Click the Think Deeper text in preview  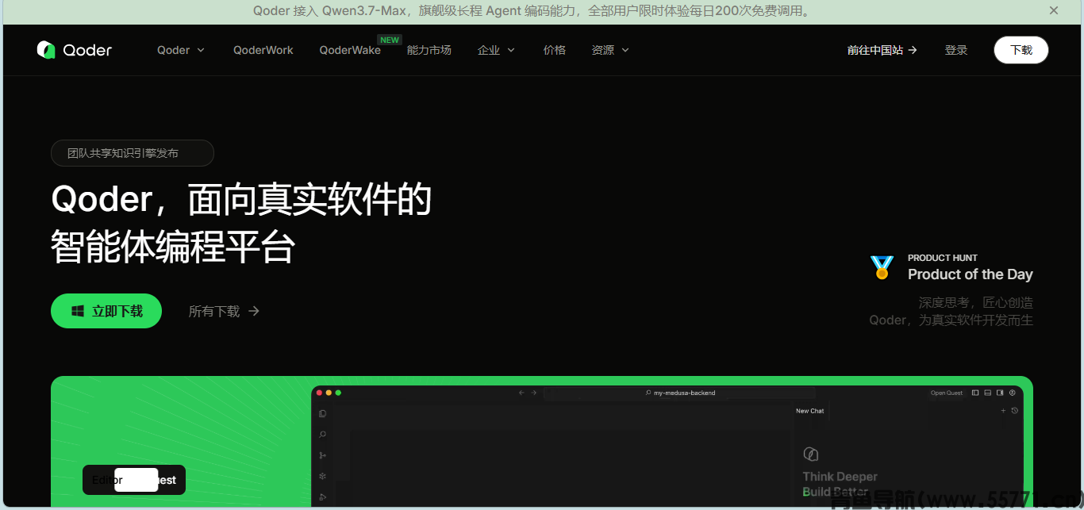840,477
